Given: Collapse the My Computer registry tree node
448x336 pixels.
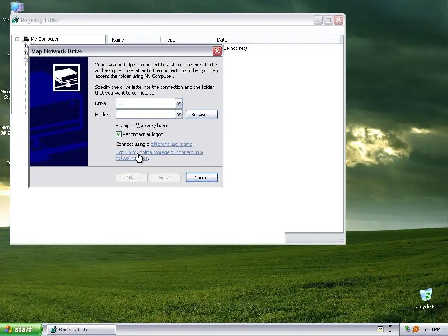Looking at the screenshot, I should pyautogui.click(x=17, y=39).
